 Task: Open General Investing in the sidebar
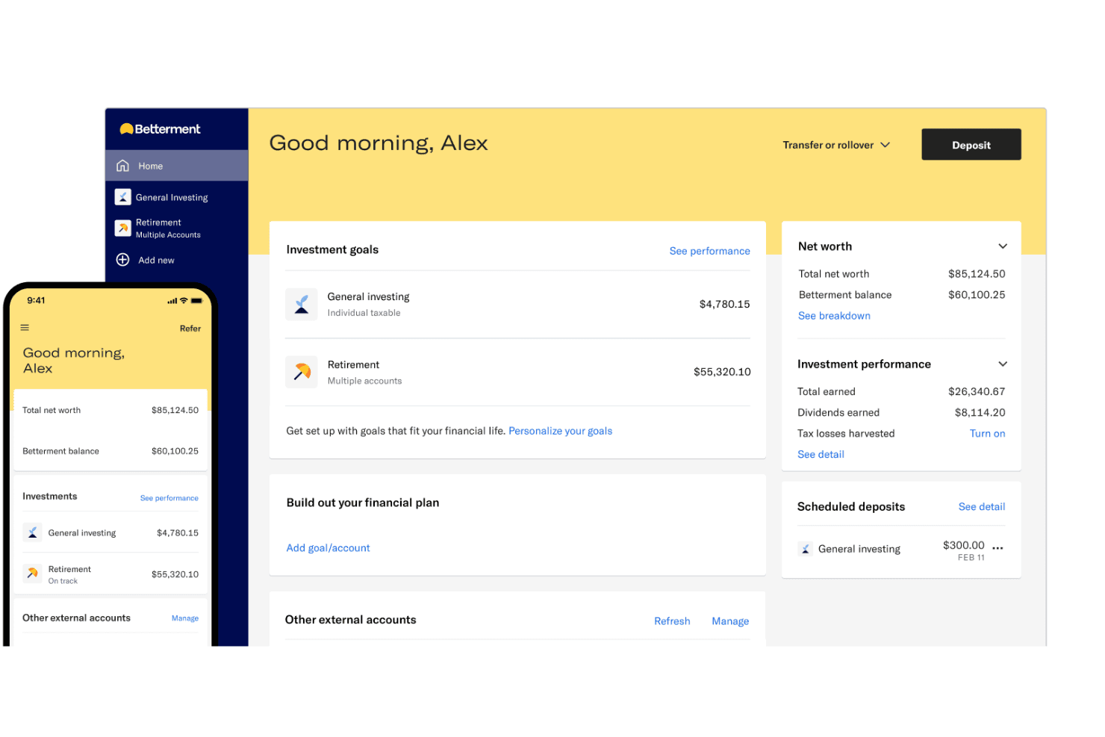pos(177,197)
